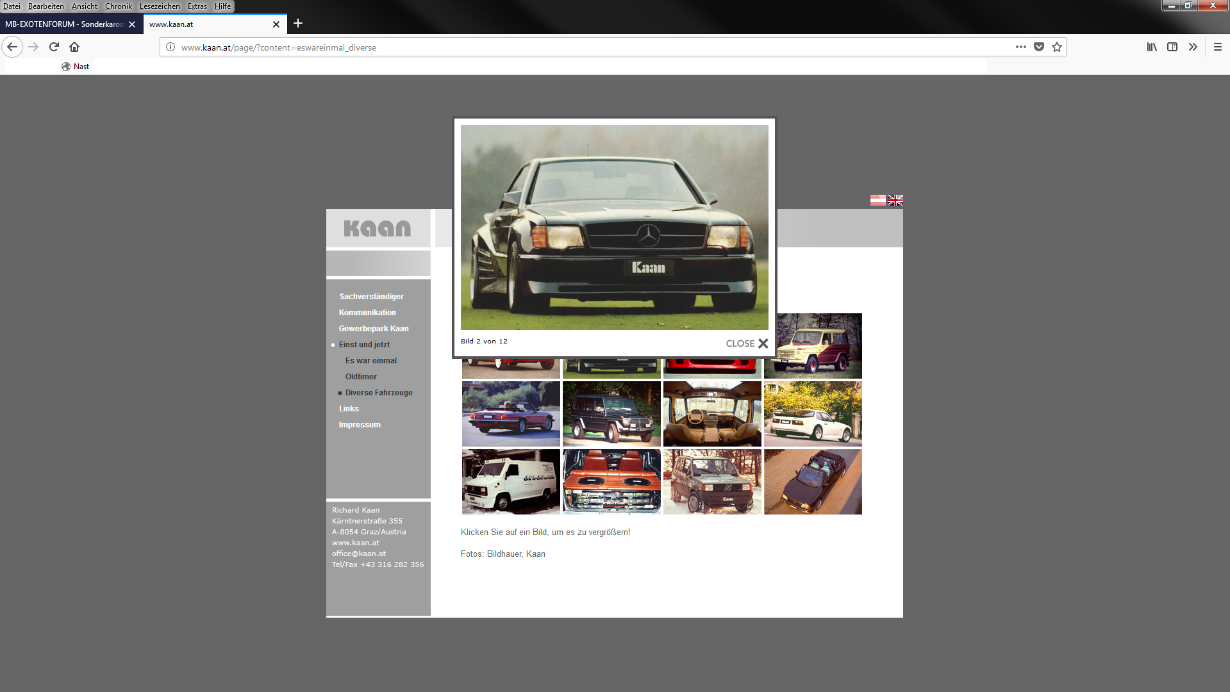Open the Es war einmal page
The image size is (1230, 692).
(x=371, y=361)
